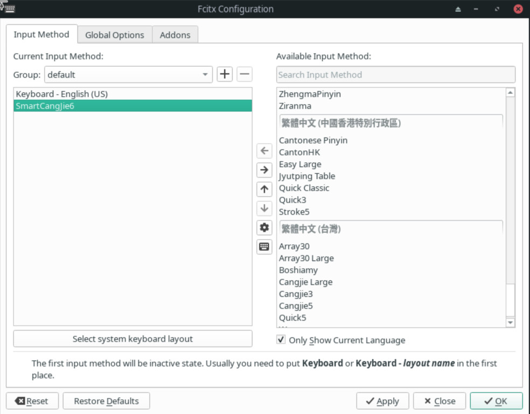Image resolution: width=530 pixels, height=414 pixels.
Task: Move selected input method up
Action: (264, 189)
